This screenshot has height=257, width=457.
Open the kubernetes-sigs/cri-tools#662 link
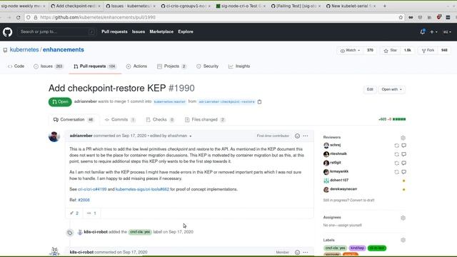click(142, 189)
